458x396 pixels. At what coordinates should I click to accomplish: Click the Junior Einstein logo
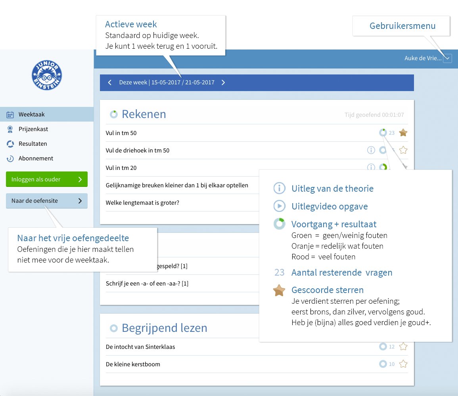(47, 75)
